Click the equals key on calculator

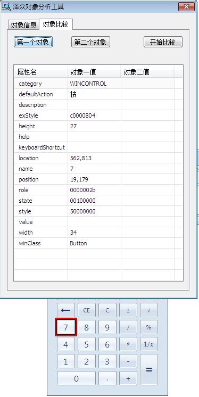pos(149,369)
